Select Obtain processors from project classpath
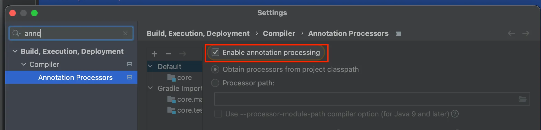 pos(215,69)
